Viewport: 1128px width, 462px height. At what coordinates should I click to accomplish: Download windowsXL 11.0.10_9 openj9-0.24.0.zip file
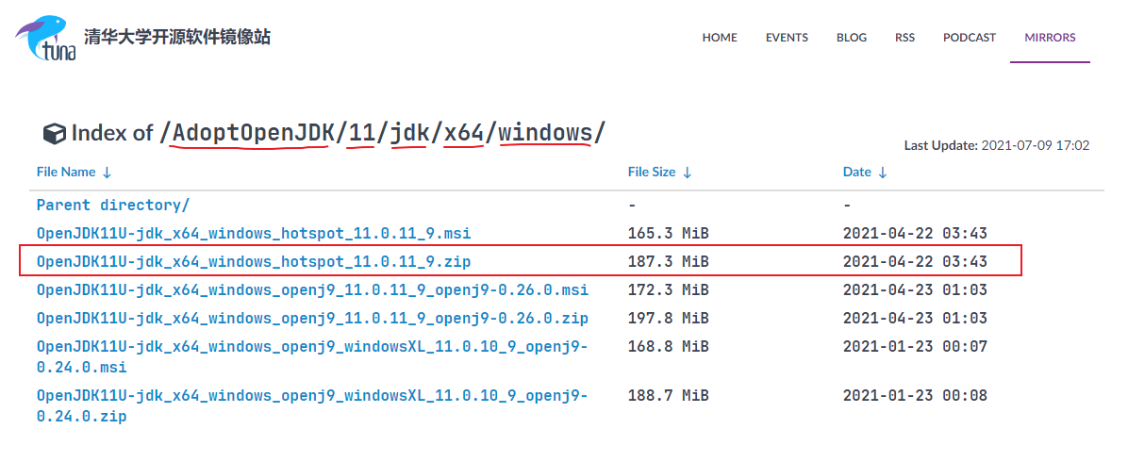point(312,405)
